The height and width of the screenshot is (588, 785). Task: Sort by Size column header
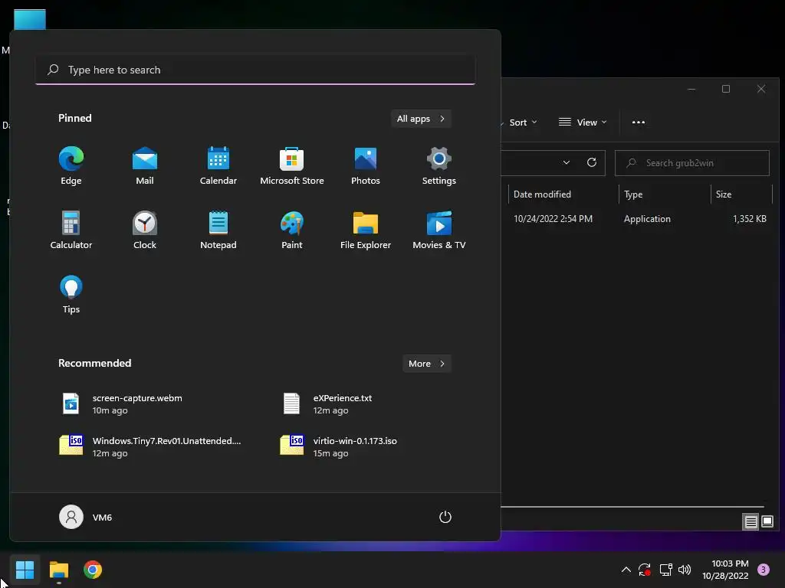click(x=741, y=194)
